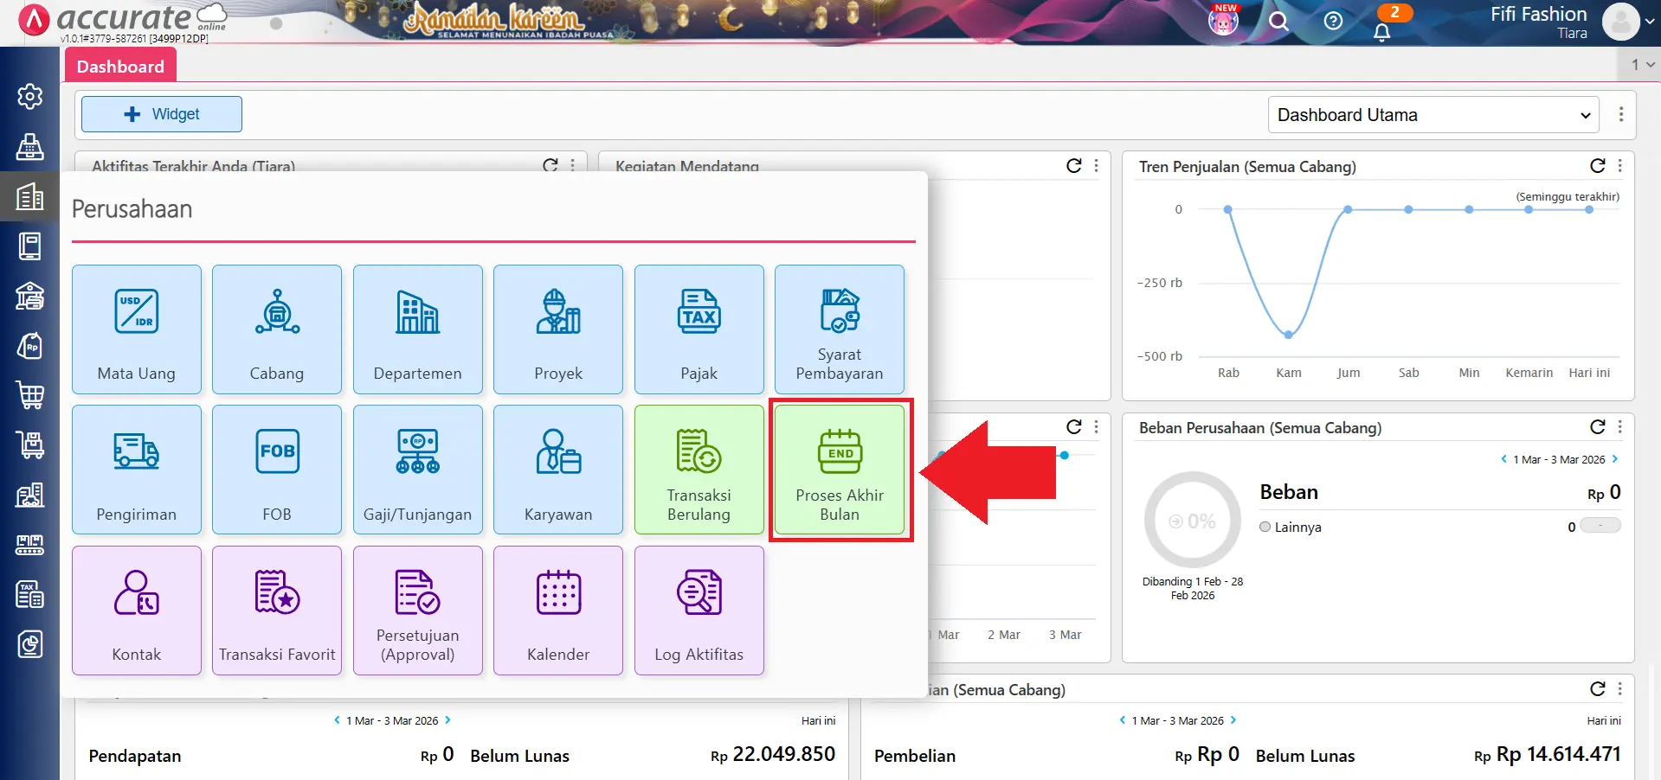Screen dimensions: 1661x780
Task: Open the Perusahaan module in sidebar
Action: pyautogui.click(x=29, y=197)
